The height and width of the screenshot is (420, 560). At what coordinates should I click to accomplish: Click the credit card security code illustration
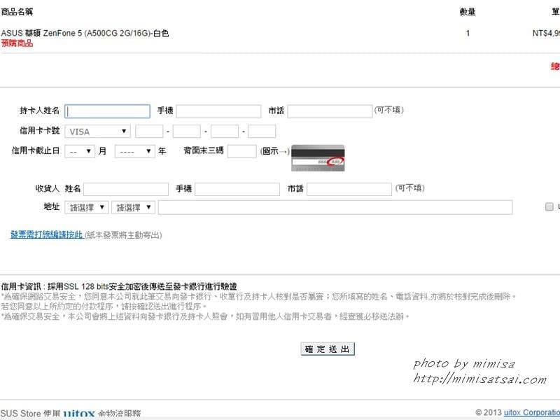click(318, 157)
